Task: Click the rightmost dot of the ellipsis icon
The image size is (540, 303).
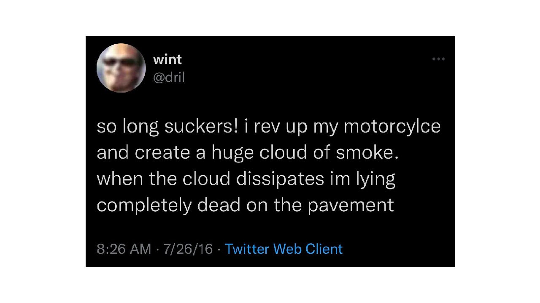Action: click(x=443, y=59)
